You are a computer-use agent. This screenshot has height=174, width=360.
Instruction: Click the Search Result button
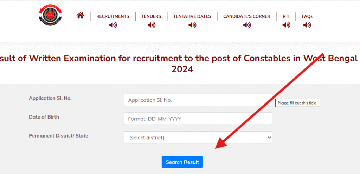click(182, 162)
